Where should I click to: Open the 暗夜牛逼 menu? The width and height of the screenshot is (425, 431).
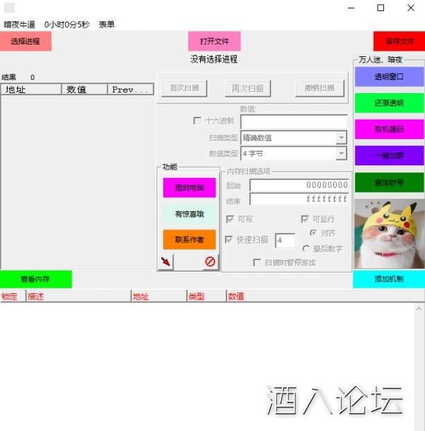tap(19, 24)
